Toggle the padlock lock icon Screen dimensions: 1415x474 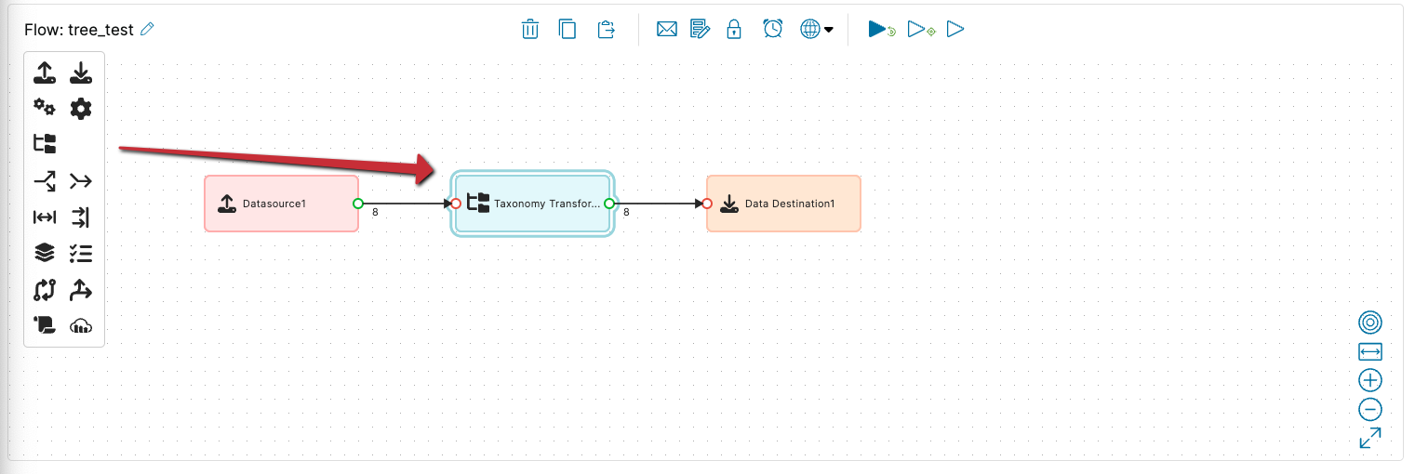(734, 29)
